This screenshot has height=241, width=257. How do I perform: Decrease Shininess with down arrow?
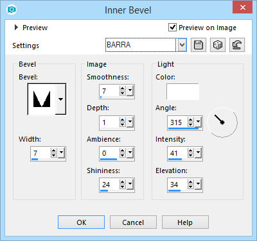[x=123, y=187]
